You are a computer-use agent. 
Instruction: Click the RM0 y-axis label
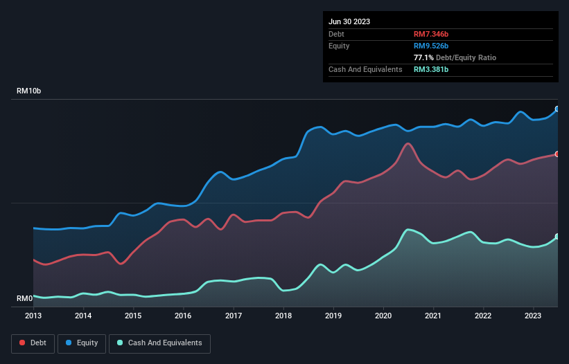(x=24, y=298)
